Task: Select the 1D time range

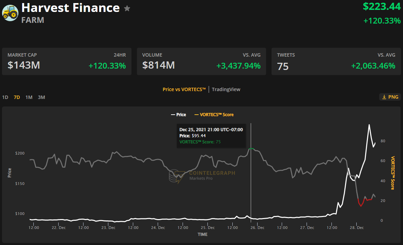Action: (5, 97)
